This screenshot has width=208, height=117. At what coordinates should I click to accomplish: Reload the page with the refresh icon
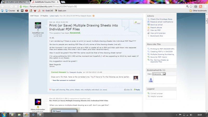tap(11, 6)
